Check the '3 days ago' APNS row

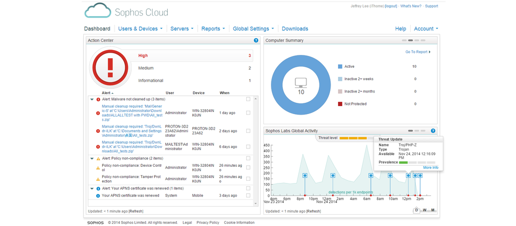tap(248, 195)
